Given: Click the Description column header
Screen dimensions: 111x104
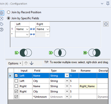Looking at the screenshot, I should click(x=102, y=71).
